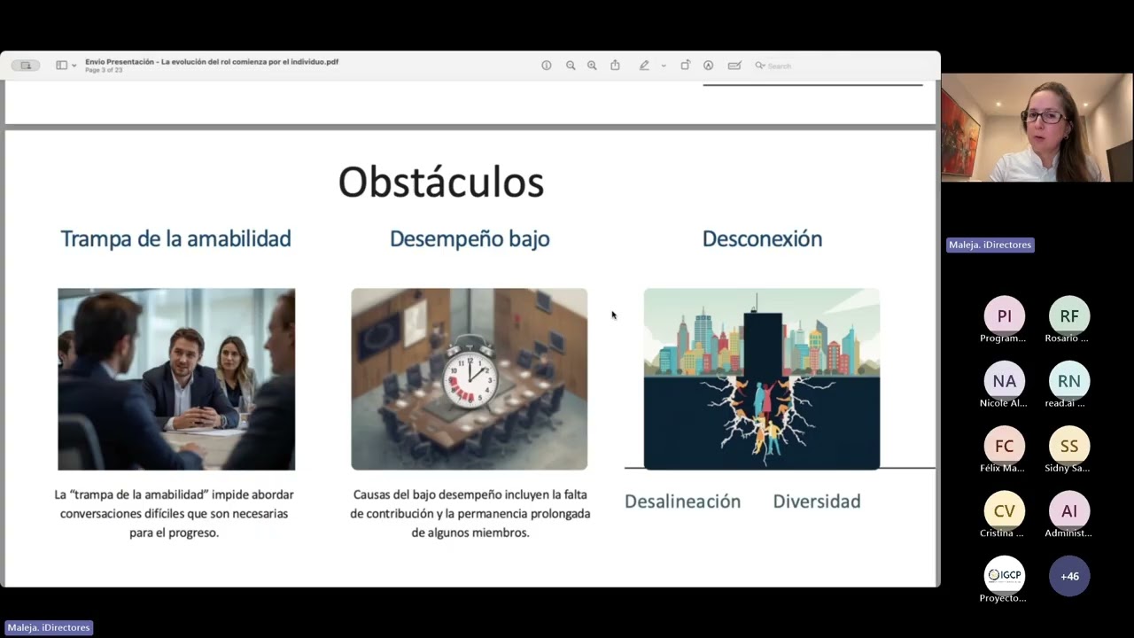This screenshot has width=1134, height=638.
Task: Click the city skyline roots illustration
Action: coord(762,379)
